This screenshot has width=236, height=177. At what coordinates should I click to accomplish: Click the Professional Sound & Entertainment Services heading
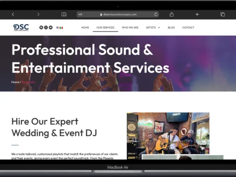90,58
